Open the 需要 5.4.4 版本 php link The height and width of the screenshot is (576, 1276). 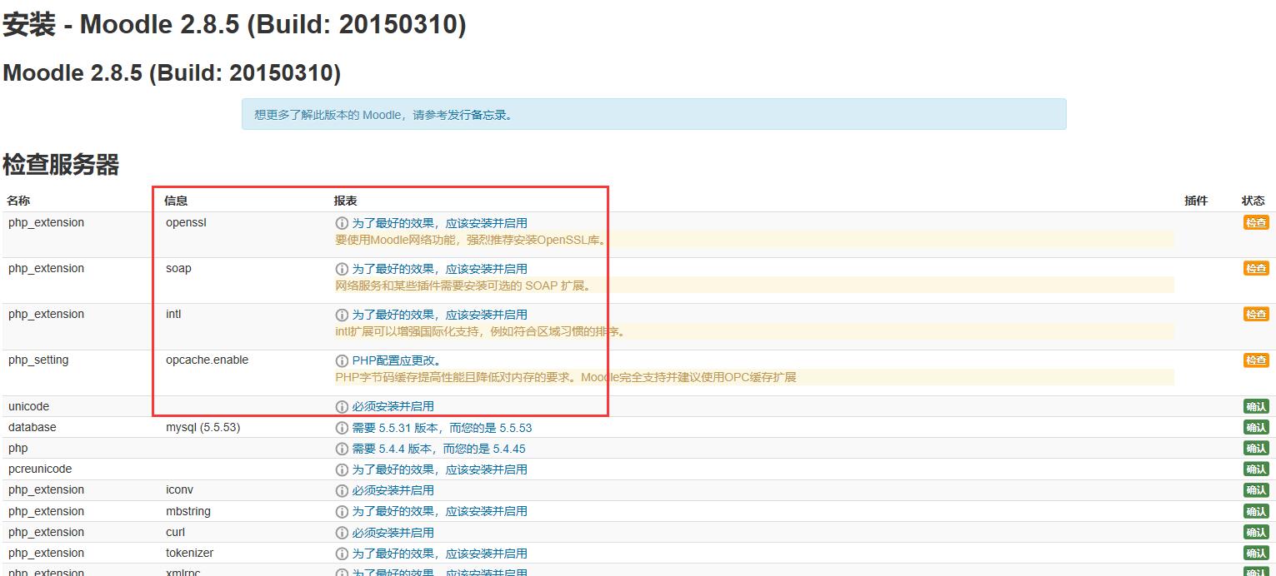[x=438, y=449]
